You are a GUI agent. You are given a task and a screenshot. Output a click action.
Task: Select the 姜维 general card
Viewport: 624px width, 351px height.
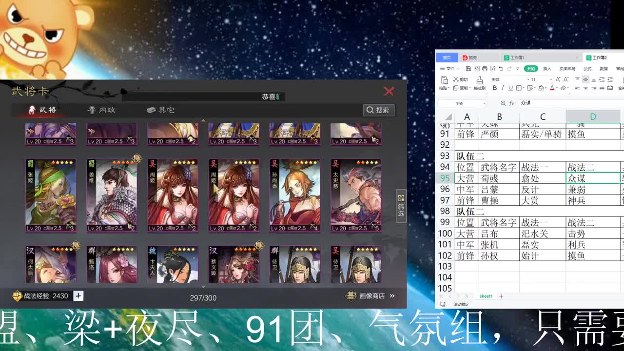click(112, 195)
